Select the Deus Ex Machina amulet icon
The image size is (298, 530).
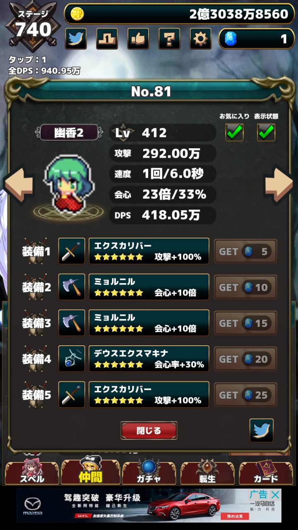(72, 359)
